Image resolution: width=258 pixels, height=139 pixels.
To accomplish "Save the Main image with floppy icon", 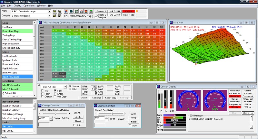I will click(60, 11).
